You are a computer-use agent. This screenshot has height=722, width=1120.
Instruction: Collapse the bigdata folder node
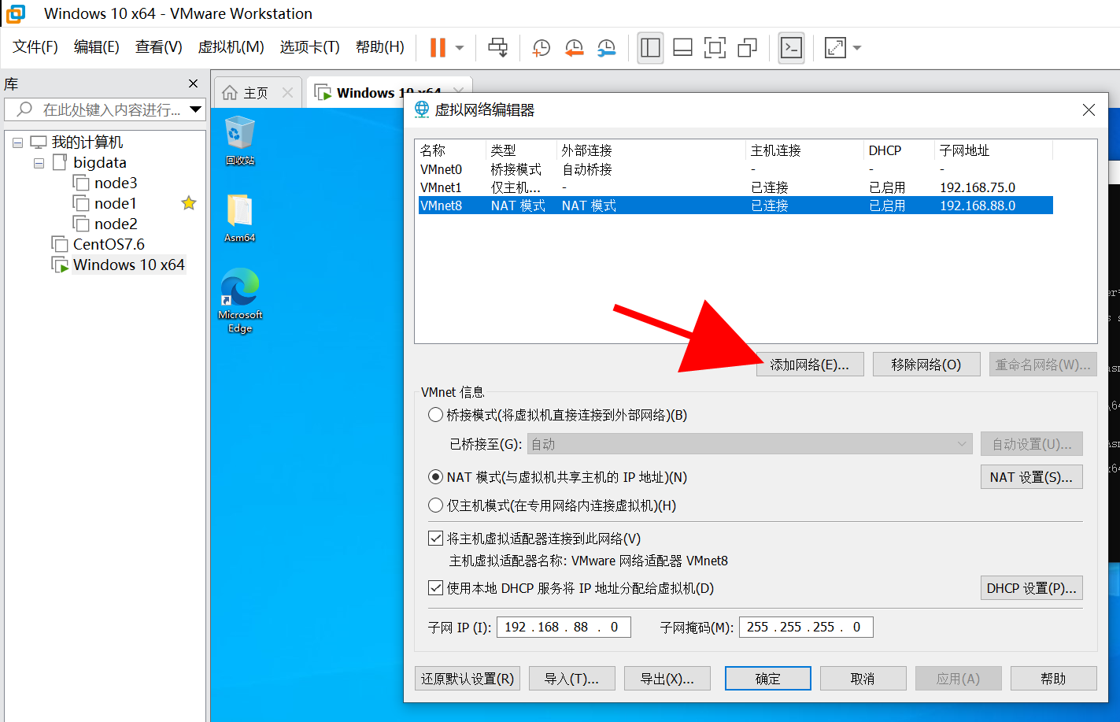point(38,164)
